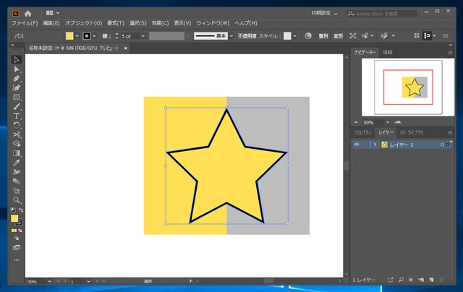This screenshot has width=463, height=292.
Task: Open Edit Toolbar three-dots button
Action: coord(17,260)
